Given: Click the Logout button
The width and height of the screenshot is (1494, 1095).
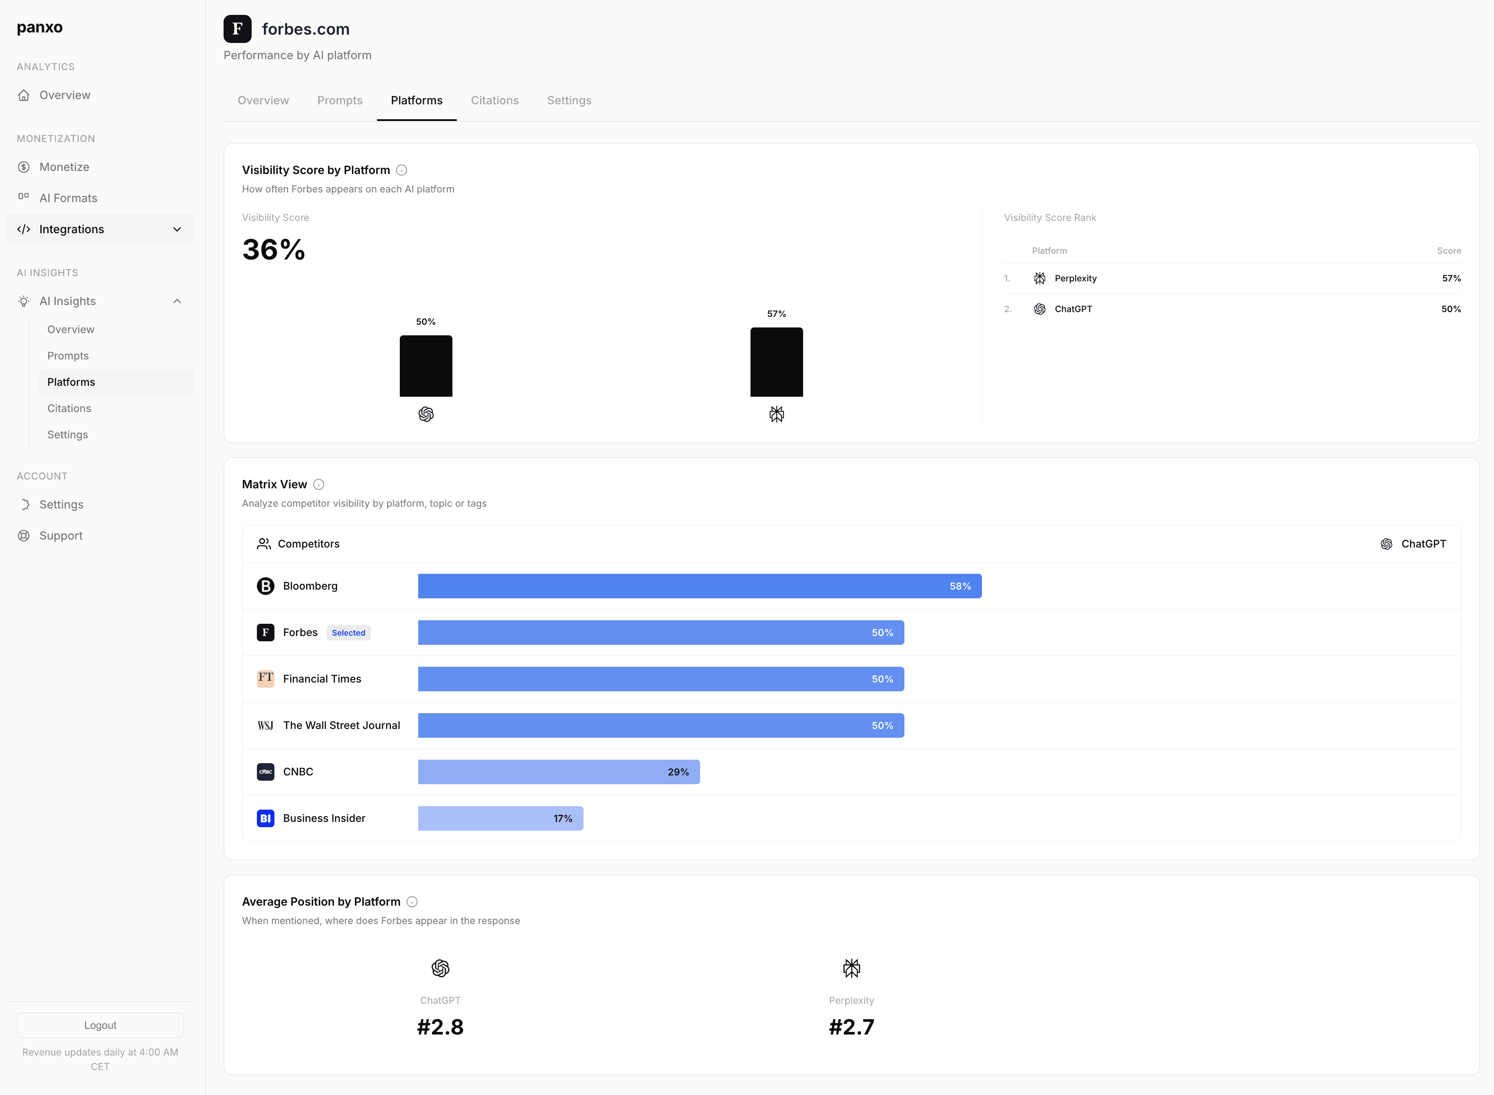Looking at the screenshot, I should click(x=100, y=1025).
